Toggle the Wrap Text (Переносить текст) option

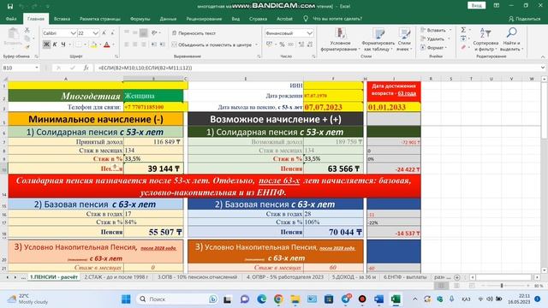(x=194, y=33)
